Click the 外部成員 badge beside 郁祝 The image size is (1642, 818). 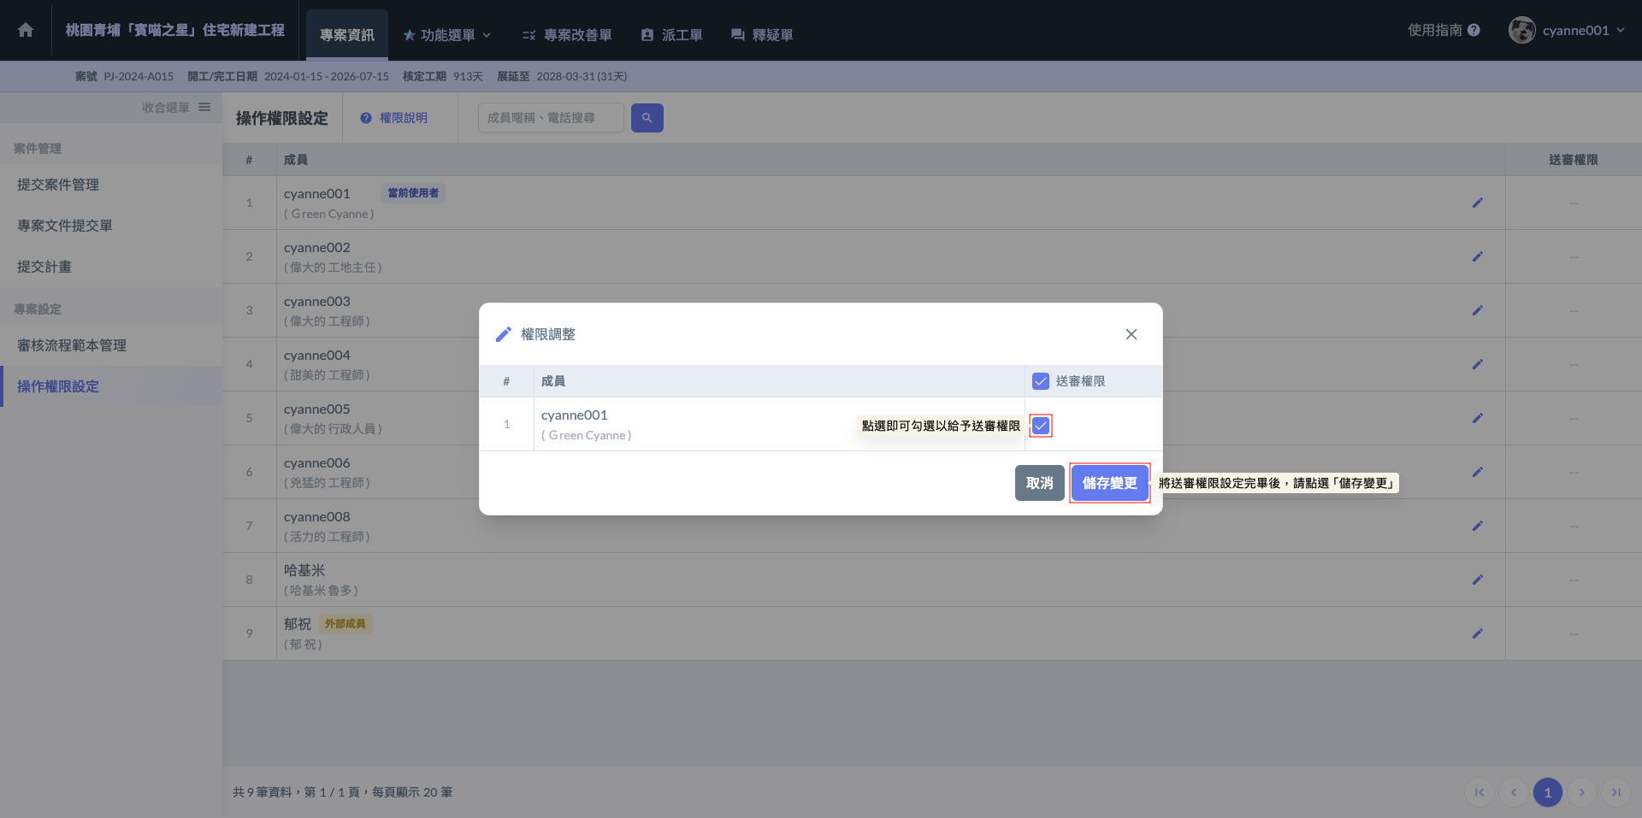(x=346, y=624)
